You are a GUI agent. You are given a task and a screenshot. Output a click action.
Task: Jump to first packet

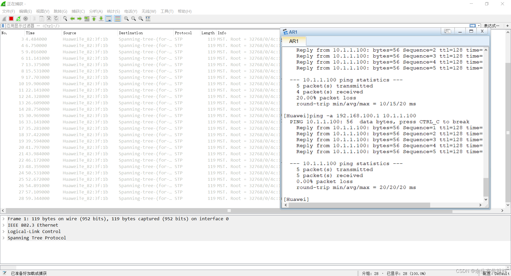coord(94,19)
